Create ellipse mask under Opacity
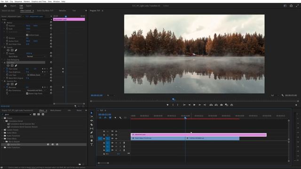The width and height of the screenshot is (301, 169). pos(8,50)
